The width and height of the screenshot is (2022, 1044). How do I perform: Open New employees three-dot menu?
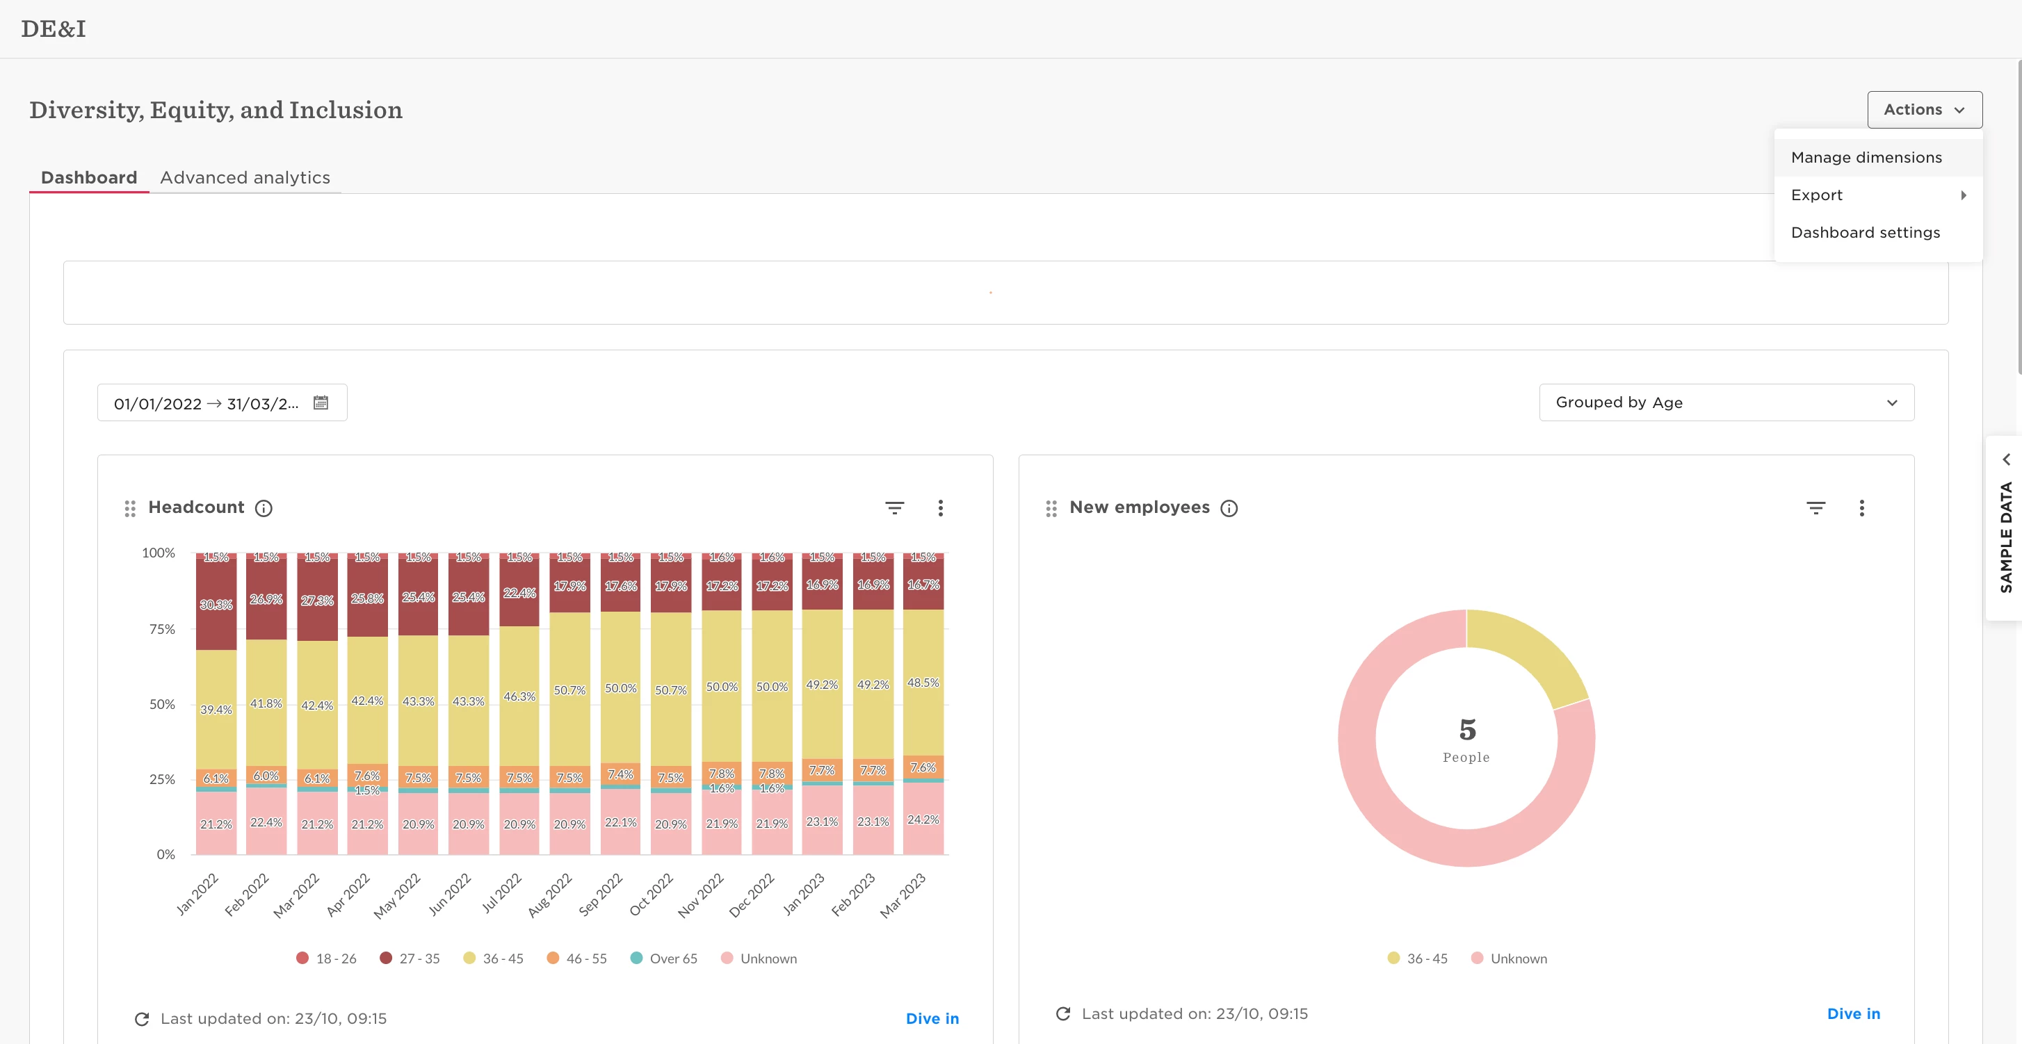tap(1861, 508)
